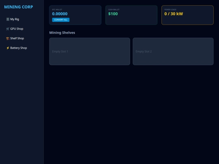Click the power usage 0 / 30 kW reading
219x164 pixels.
coord(174,14)
